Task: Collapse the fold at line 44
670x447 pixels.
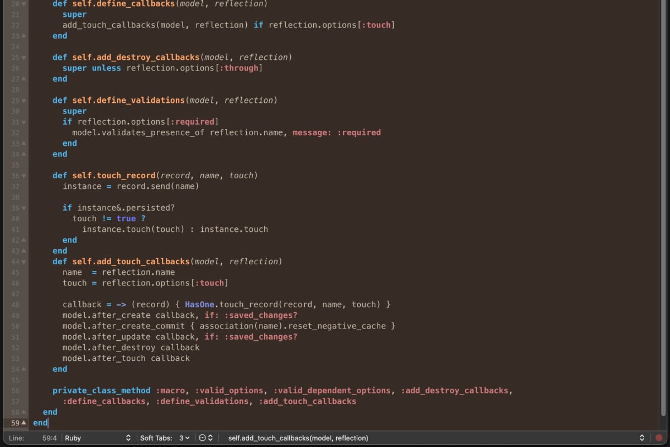Action: coord(23,261)
